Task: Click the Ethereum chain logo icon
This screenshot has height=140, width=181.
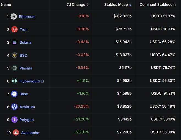Action: pyautogui.click(x=14, y=17)
